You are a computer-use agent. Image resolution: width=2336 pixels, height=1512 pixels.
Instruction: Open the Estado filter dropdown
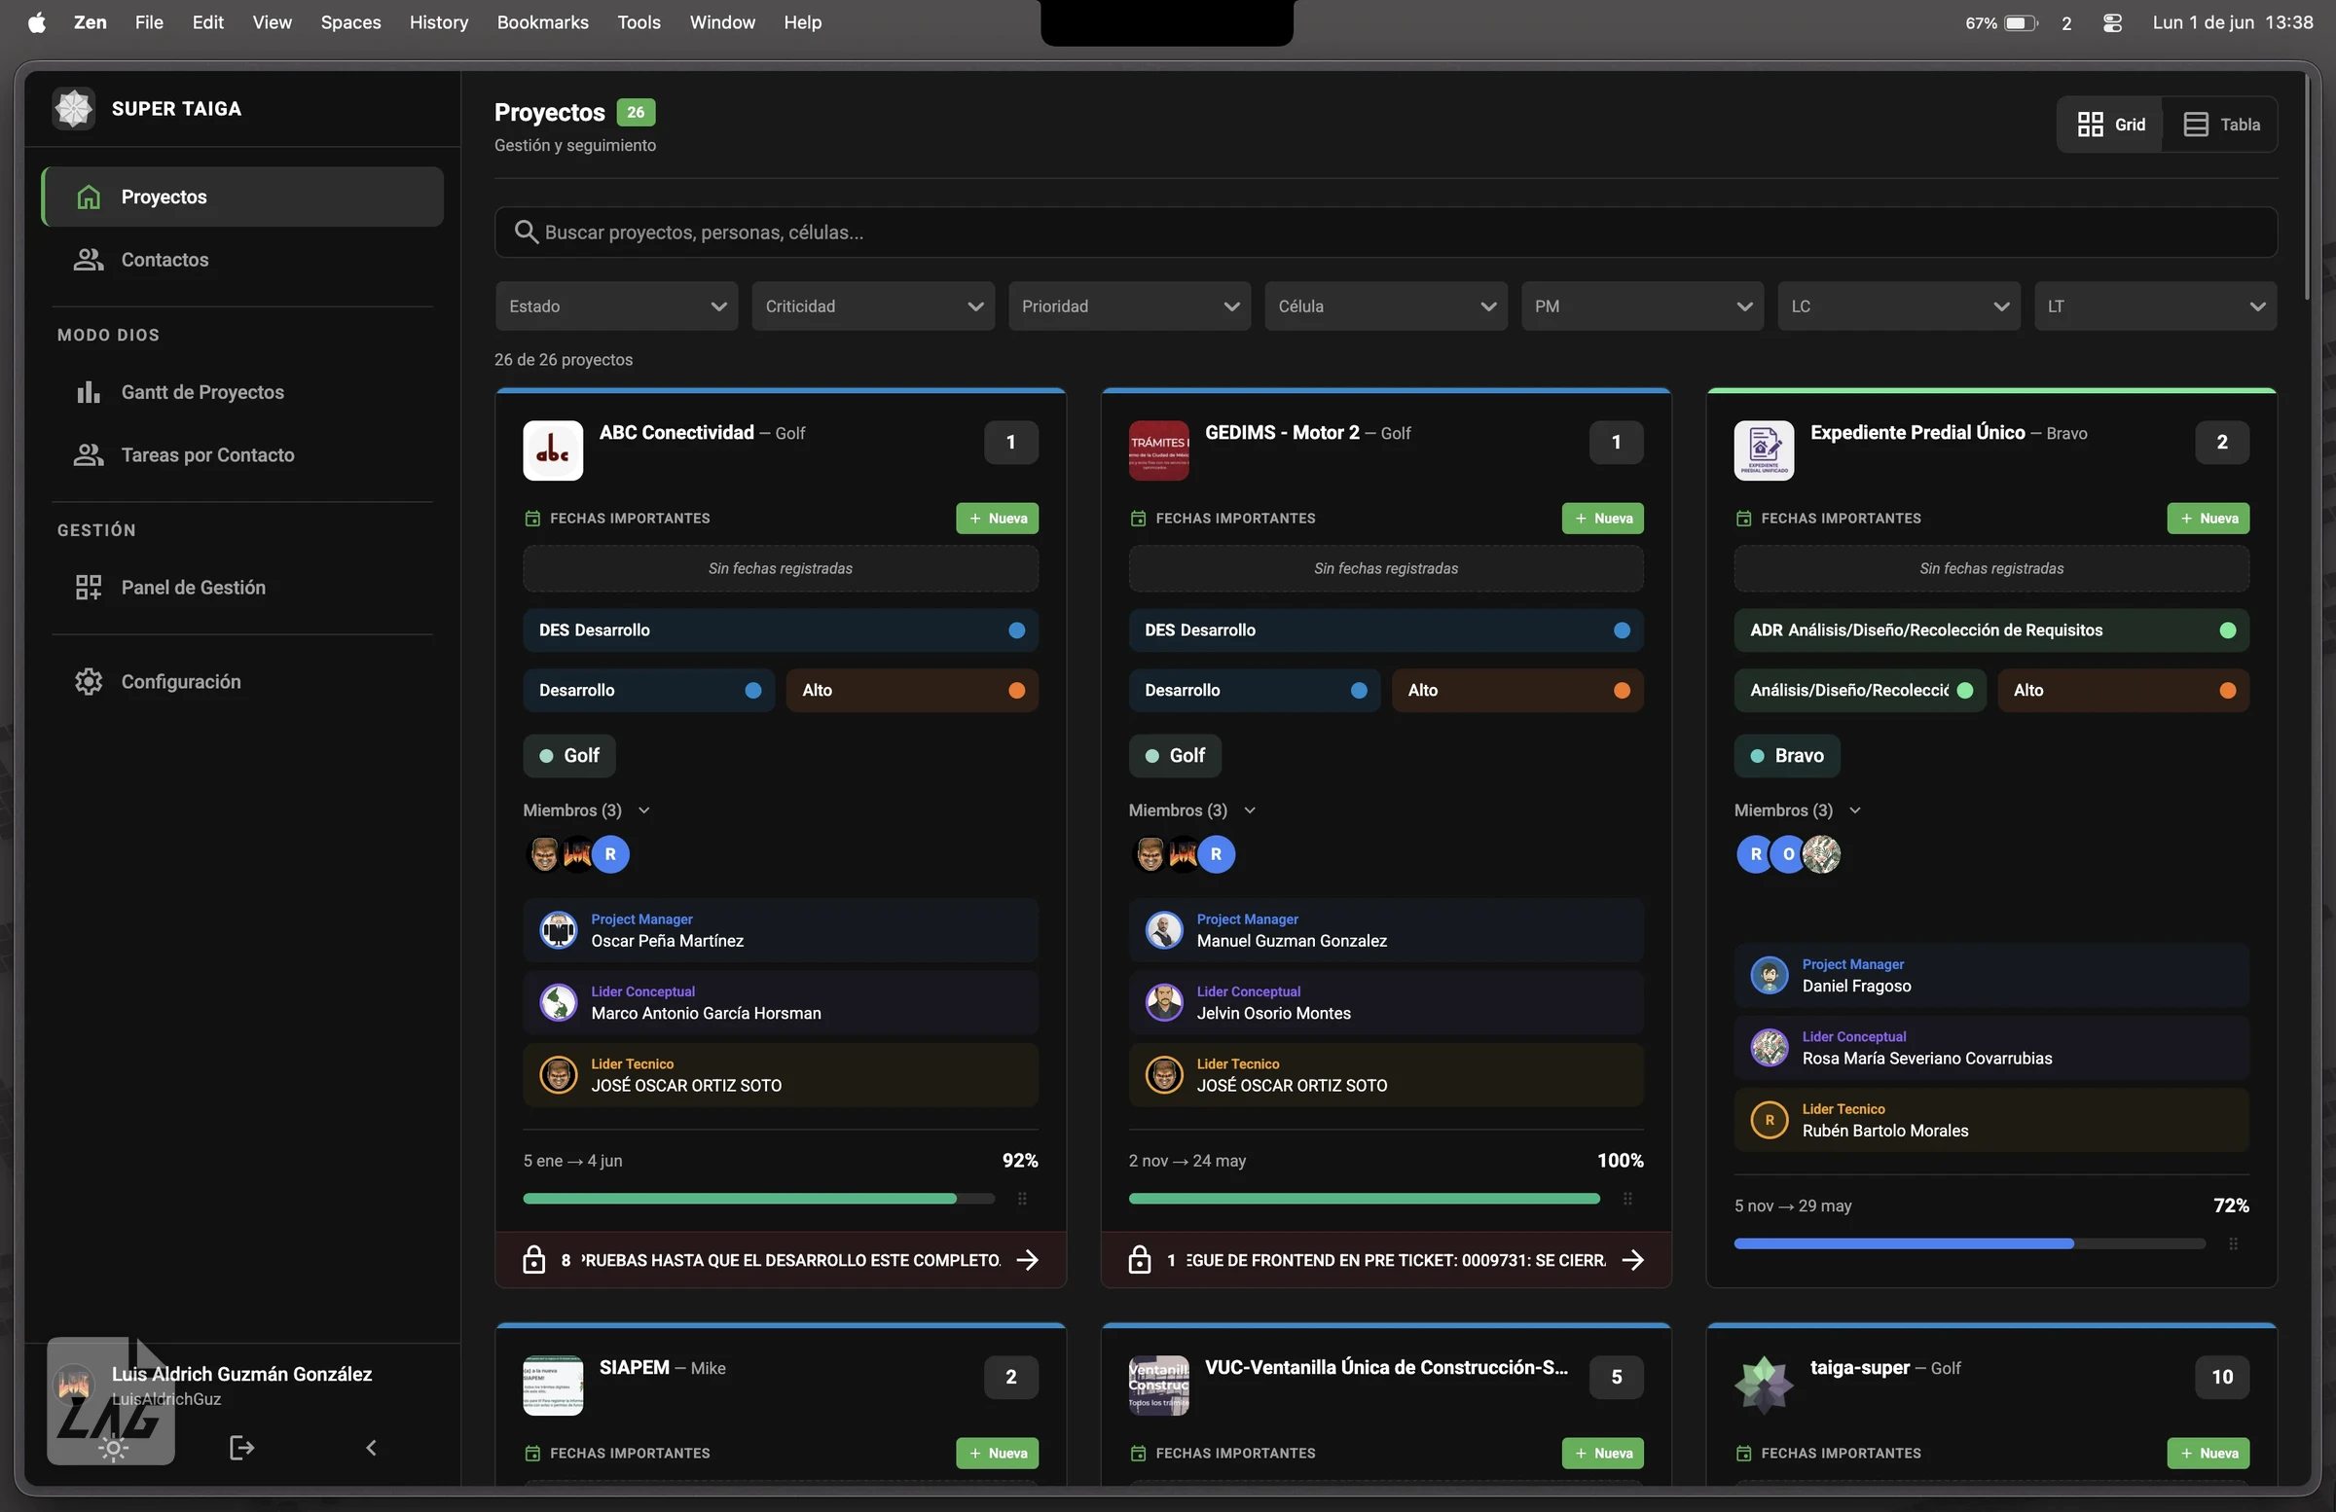pos(616,306)
